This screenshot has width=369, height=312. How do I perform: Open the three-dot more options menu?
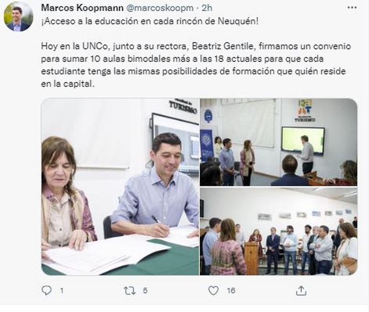tap(352, 8)
